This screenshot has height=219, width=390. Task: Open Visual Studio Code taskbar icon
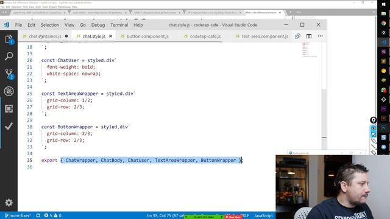click(383, 42)
